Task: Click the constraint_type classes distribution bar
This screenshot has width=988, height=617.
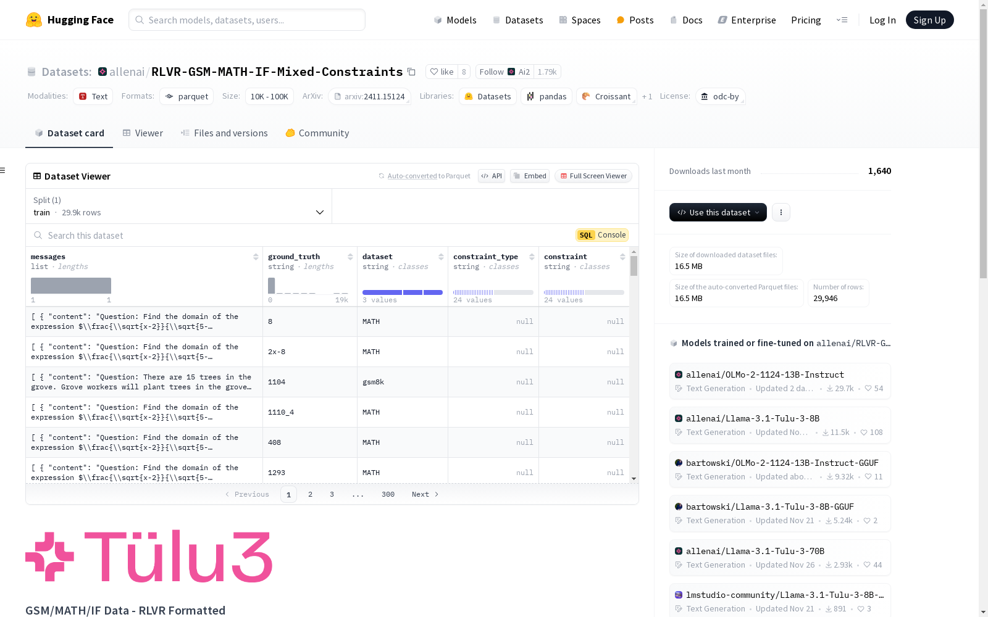Action: coord(493,292)
